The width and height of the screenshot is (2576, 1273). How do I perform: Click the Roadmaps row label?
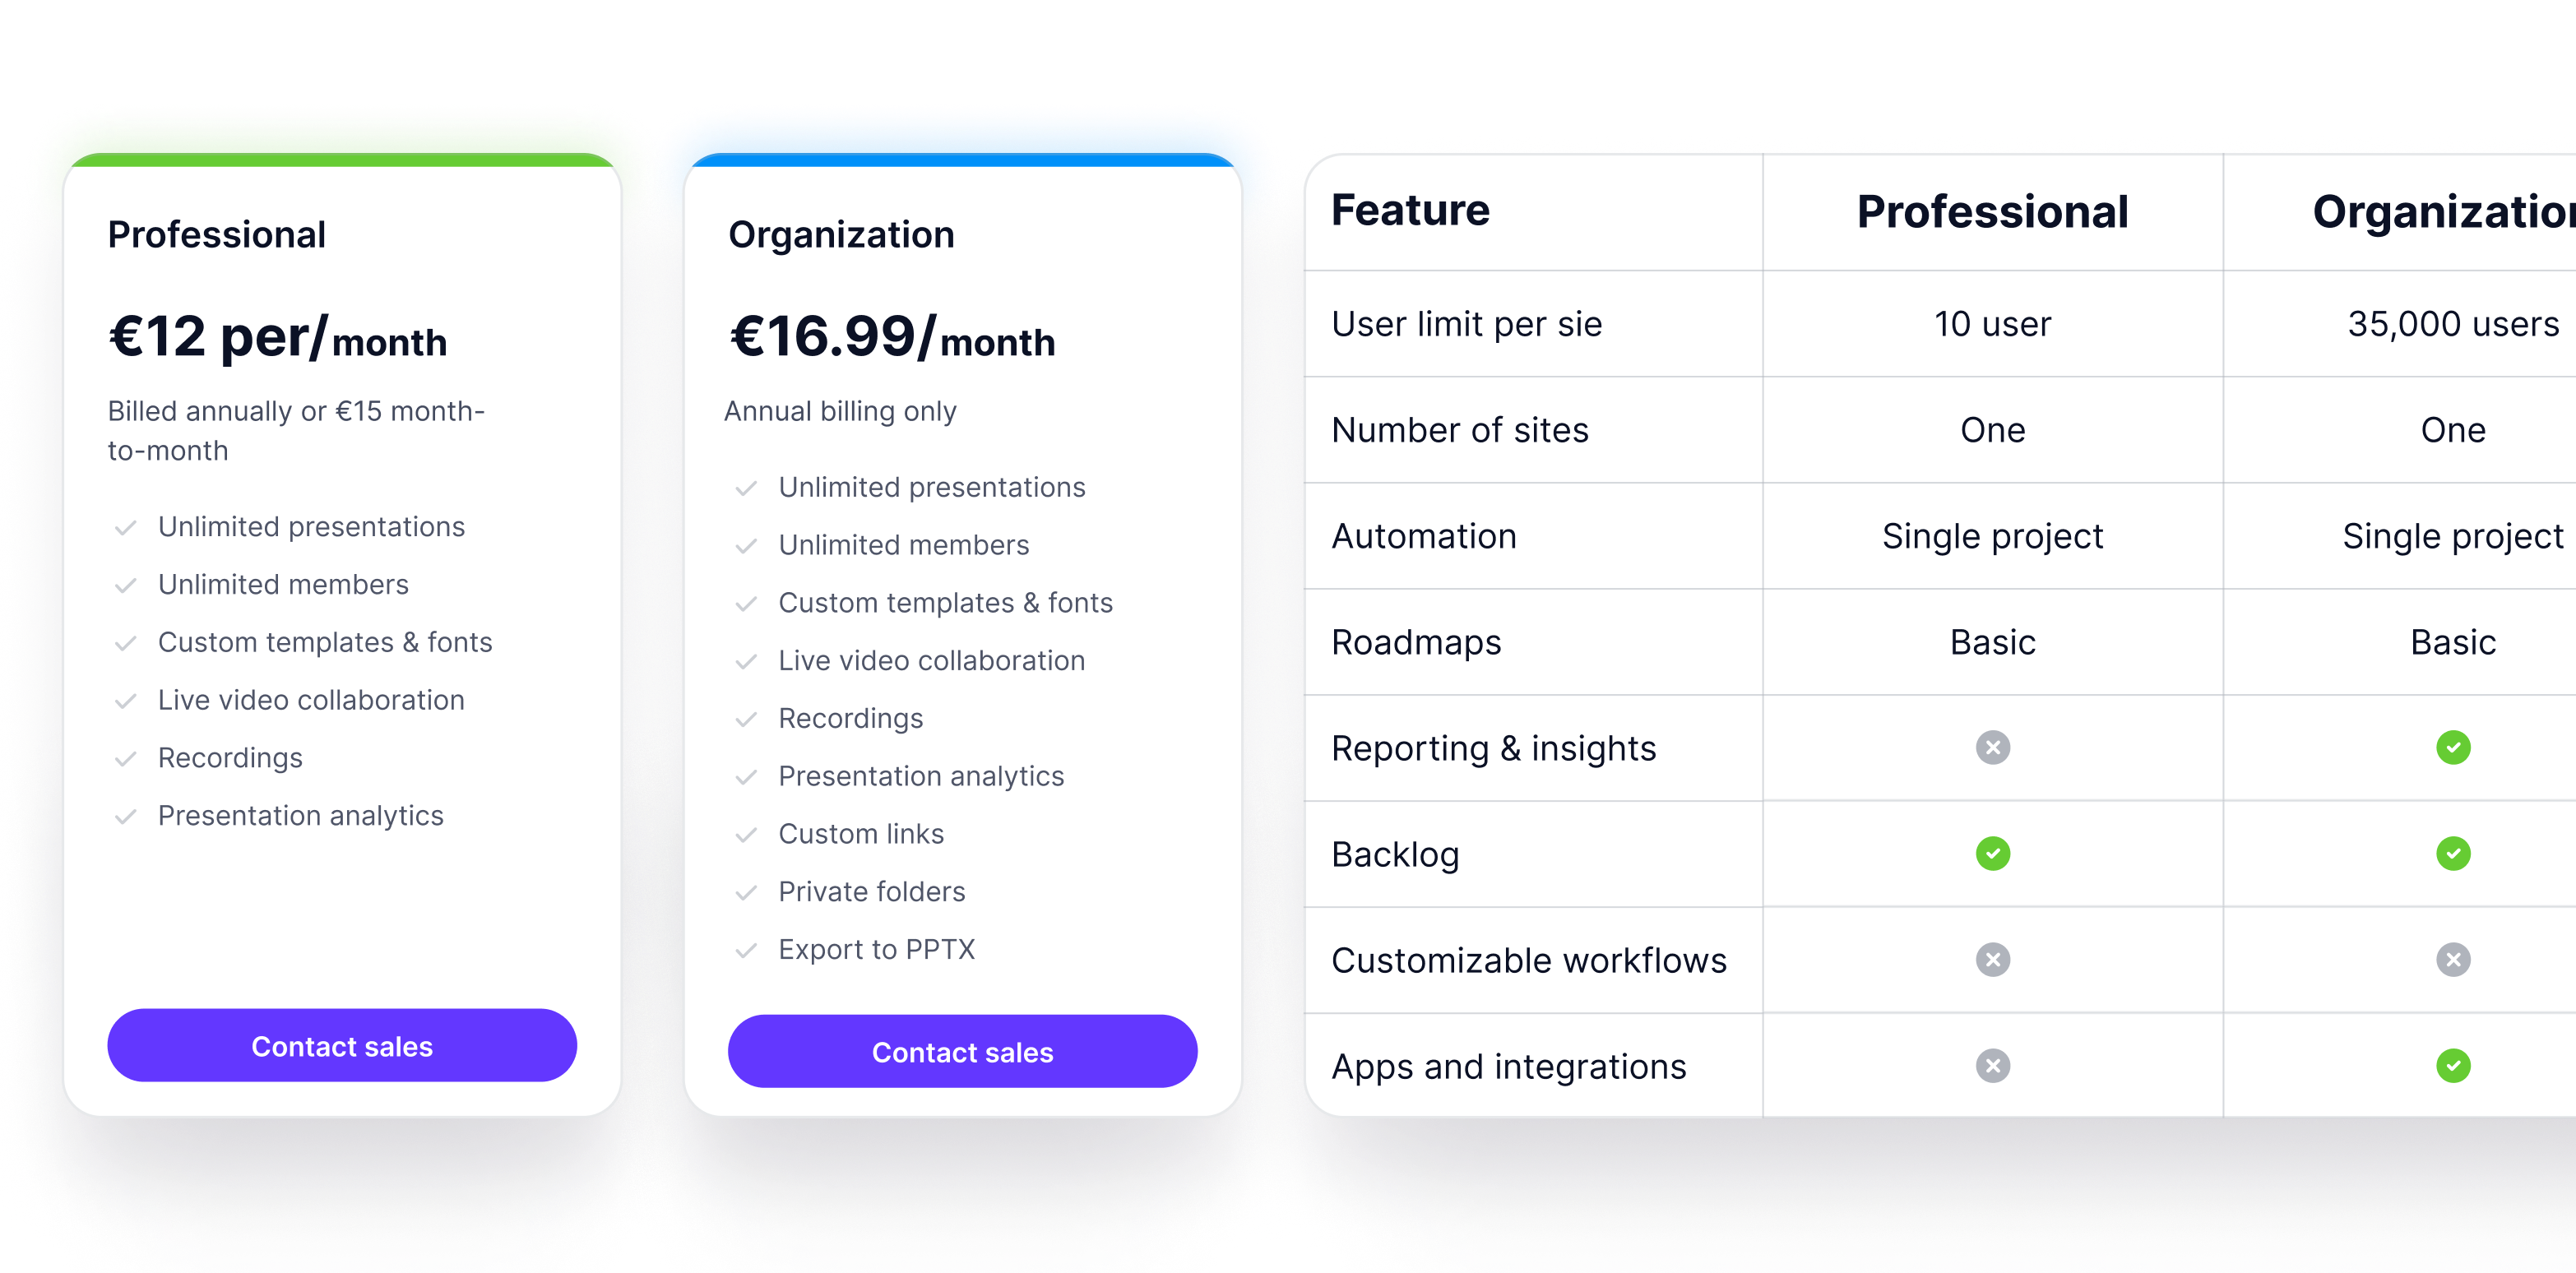tap(1416, 643)
